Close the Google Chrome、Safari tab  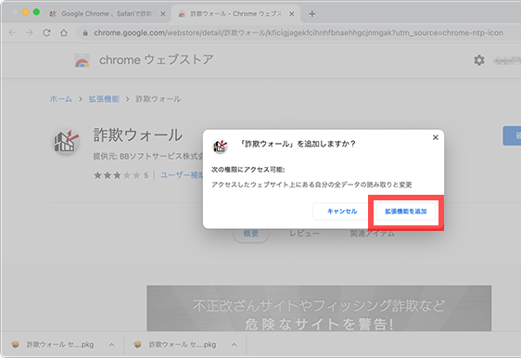click(x=163, y=14)
